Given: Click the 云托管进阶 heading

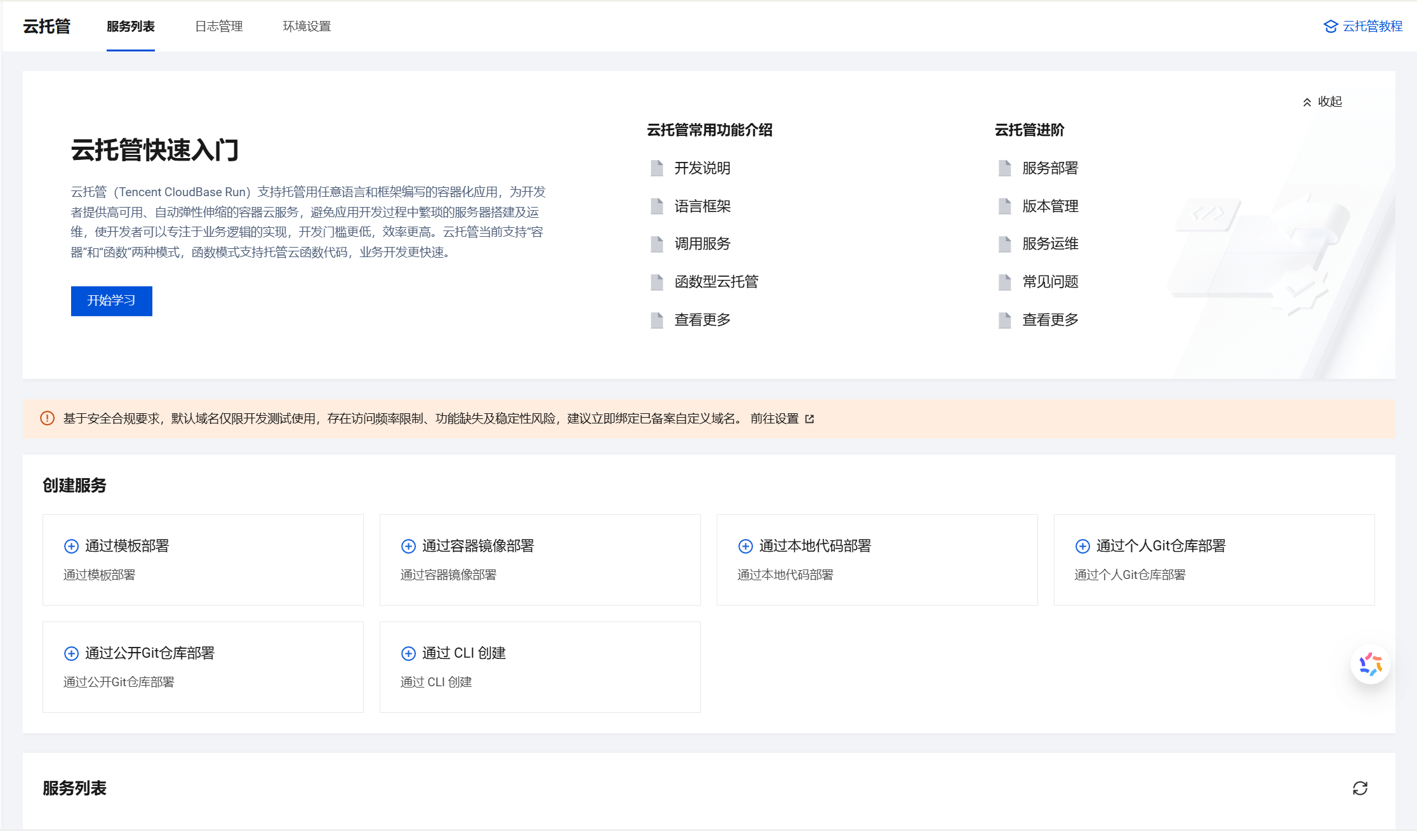Looking at the screenshot, I should coord(1030,130).
